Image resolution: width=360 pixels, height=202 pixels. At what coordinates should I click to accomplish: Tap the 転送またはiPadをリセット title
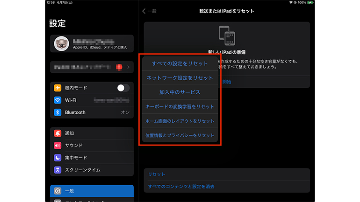(x=227, y=11)
